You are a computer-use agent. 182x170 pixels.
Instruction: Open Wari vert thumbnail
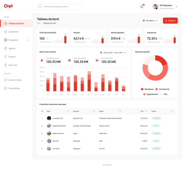pyautogui.click(x=49, y=141)
